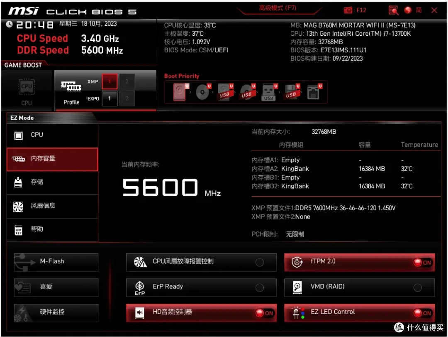Turn off EZ LED Control
This screenshot has height=337, width=448.
[422, 313]
